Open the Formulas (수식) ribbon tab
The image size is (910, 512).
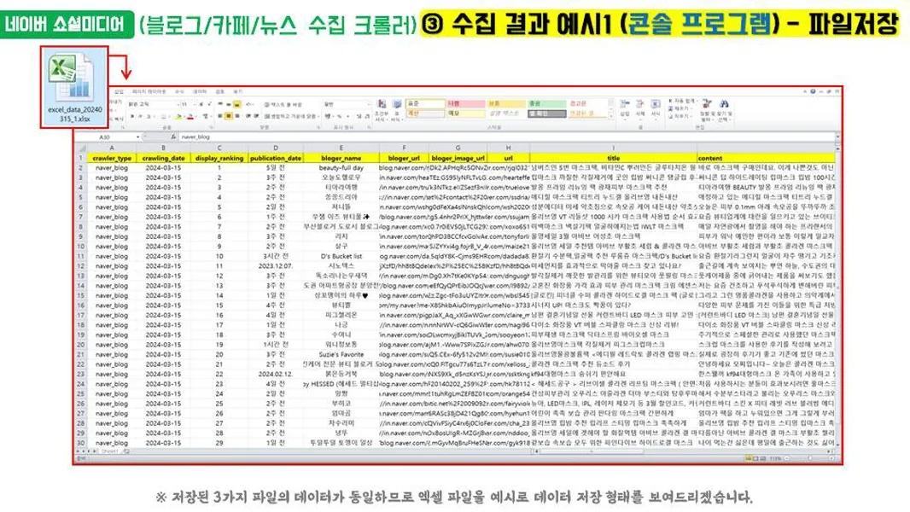179,91
